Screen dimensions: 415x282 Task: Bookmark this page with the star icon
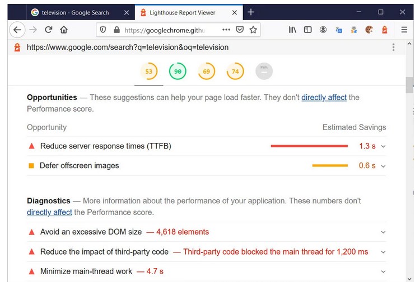(253, 30)
